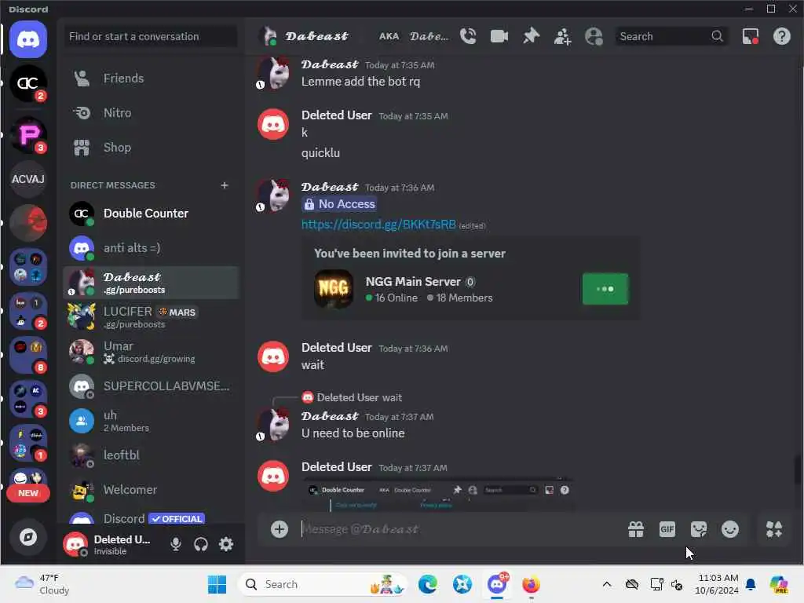Open the Windows Start menu

217,584
